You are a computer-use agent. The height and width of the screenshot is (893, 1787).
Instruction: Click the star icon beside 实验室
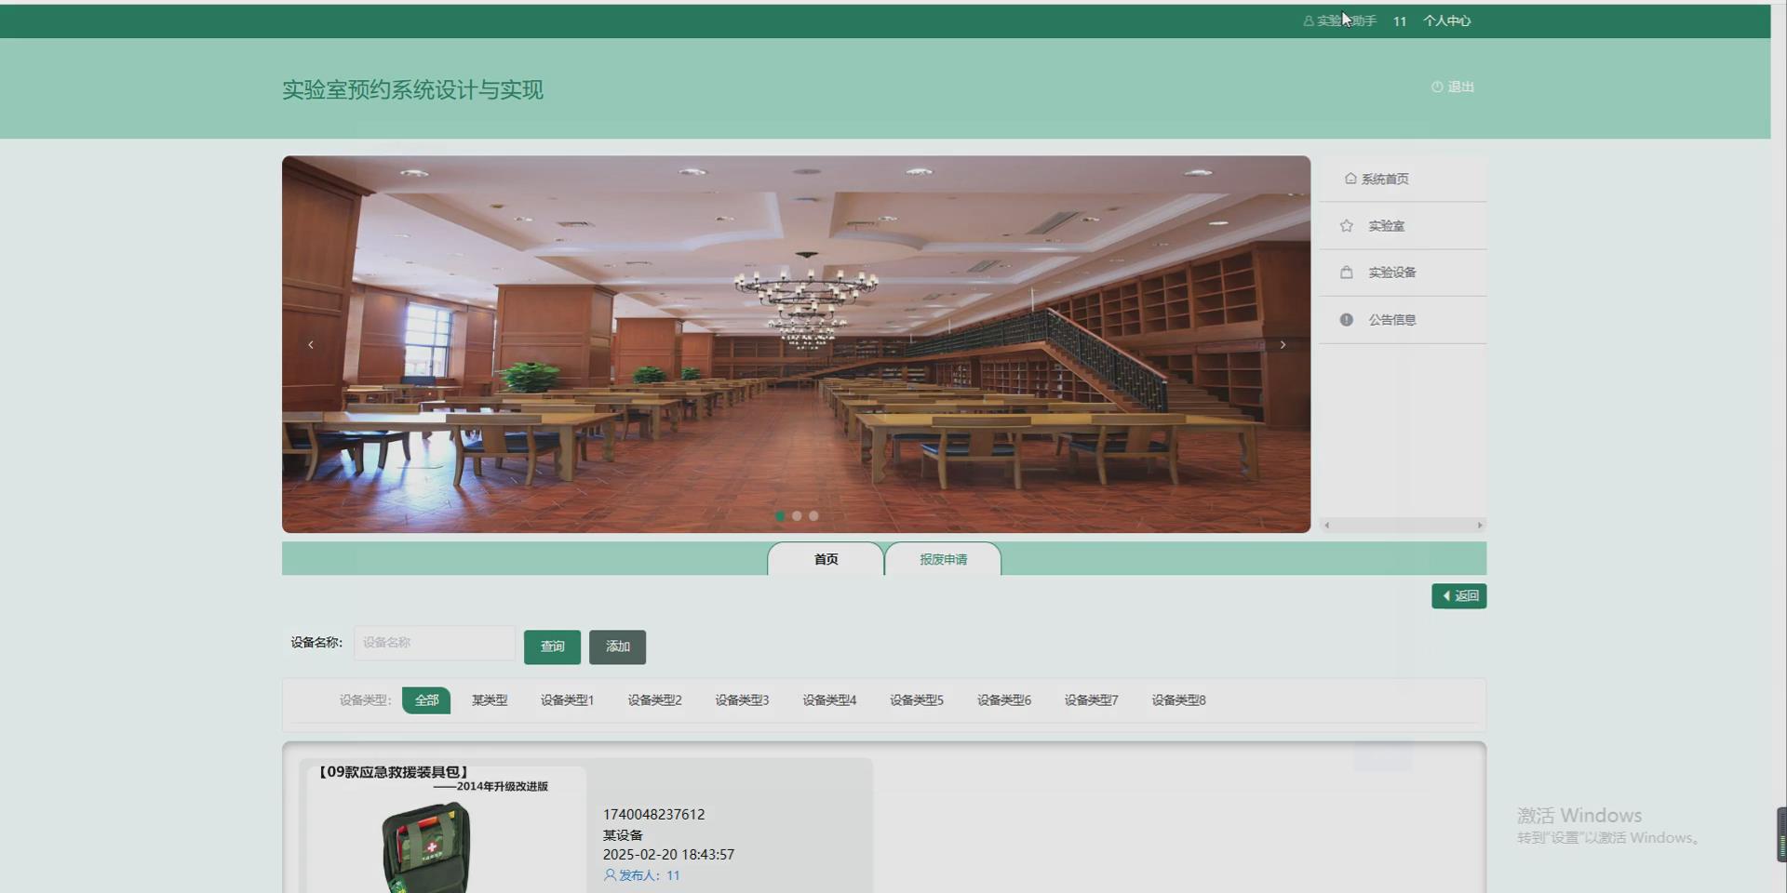pos(1347,226)
